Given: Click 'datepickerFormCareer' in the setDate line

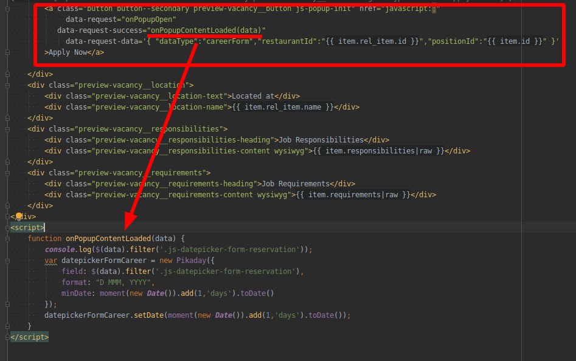Looking at the screenshot, I should 87,315.
